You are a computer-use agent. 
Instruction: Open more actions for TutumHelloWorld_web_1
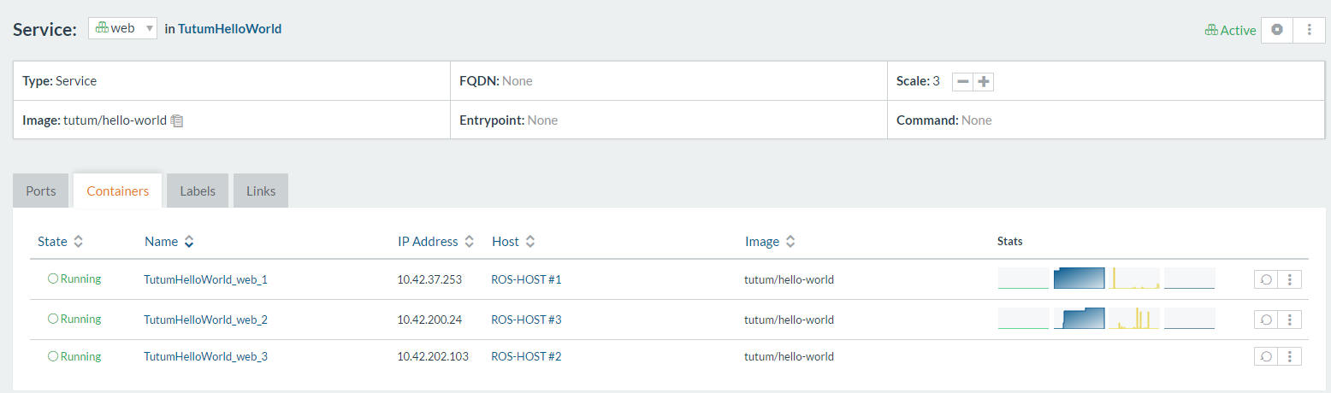click(1289, 279)
